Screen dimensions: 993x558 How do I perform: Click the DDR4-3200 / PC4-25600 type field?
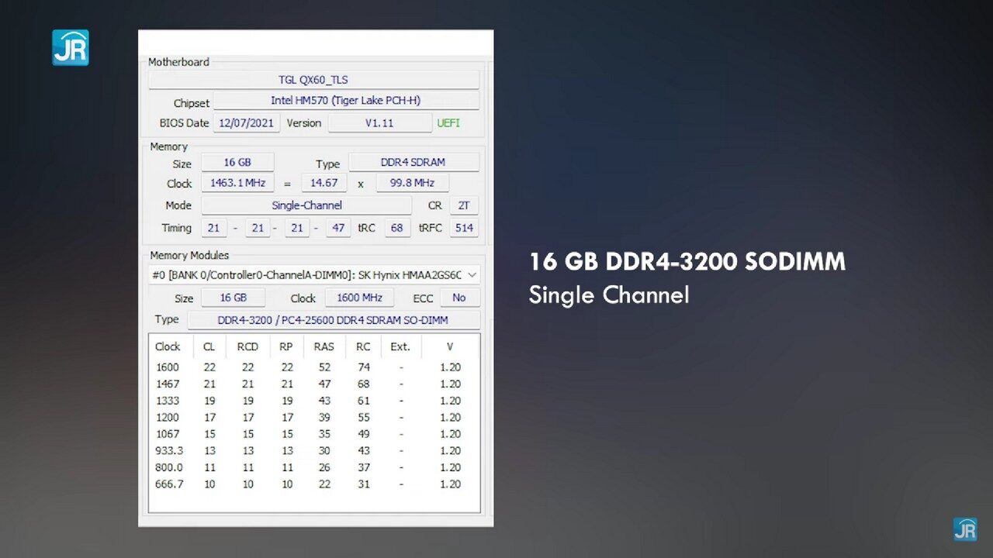333,320
